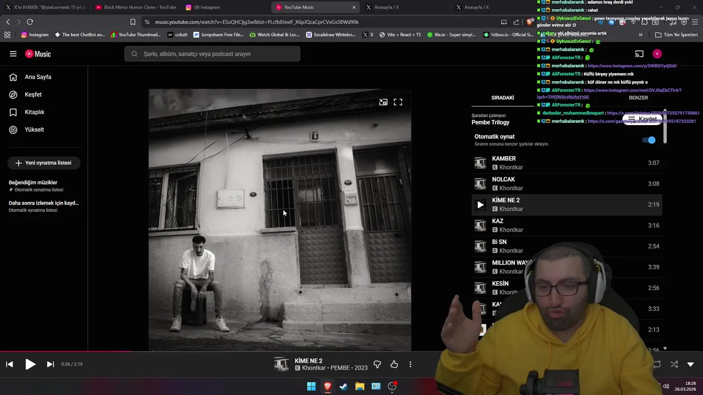Bookmark this page via address bar icon
The width and height of the screenshot is (703, 395).
pos(133,22)
